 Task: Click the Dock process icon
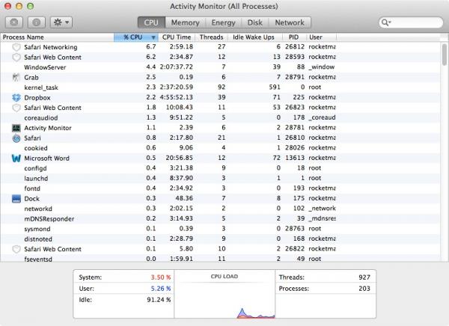(16, 199)
